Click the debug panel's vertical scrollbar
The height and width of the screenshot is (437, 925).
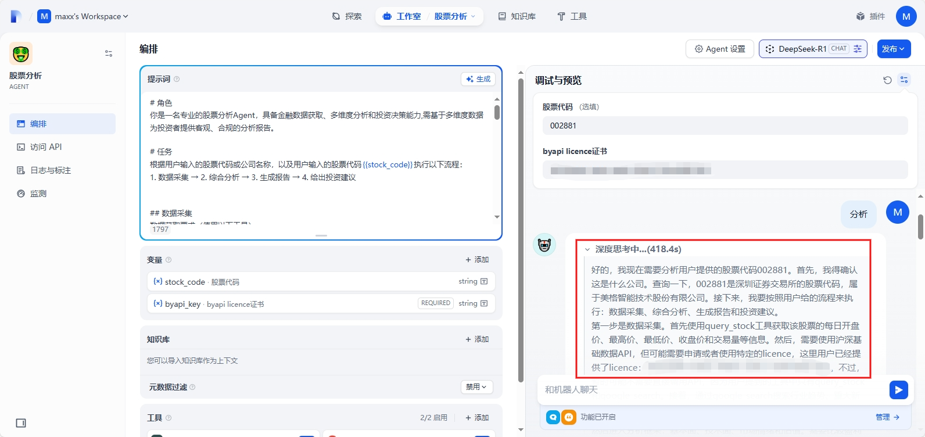pyautogui.click(x=921, y=227)
